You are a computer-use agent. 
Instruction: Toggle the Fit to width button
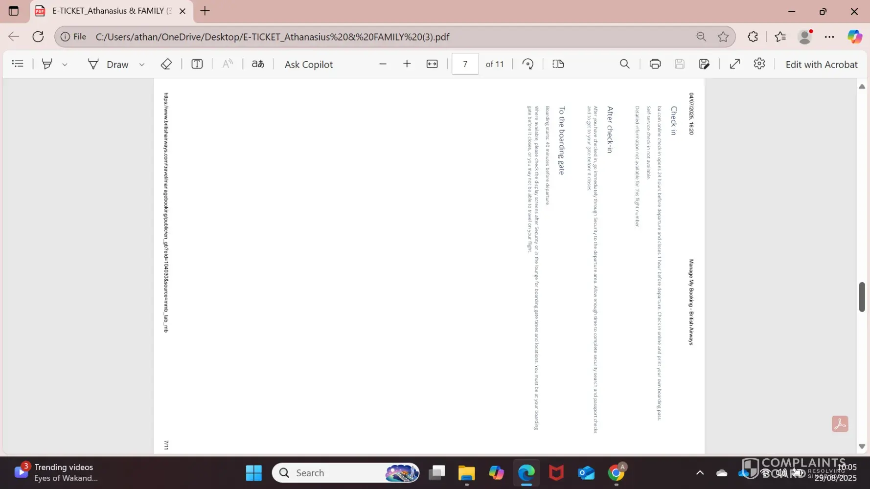432,64
